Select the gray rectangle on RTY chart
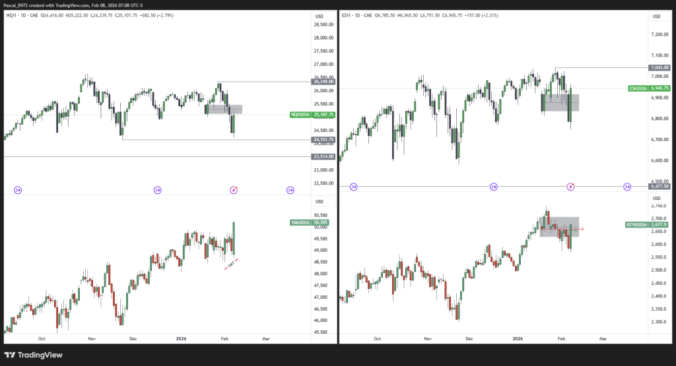Screen dimensions: 676x366 (x=559, y=226)
